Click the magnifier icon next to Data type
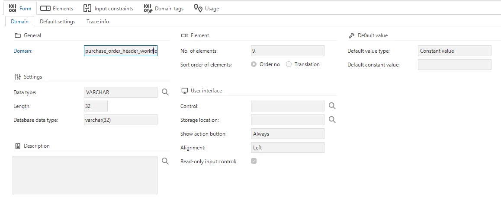501x206 pixels. pyautogui.click(x=165, y=92)
